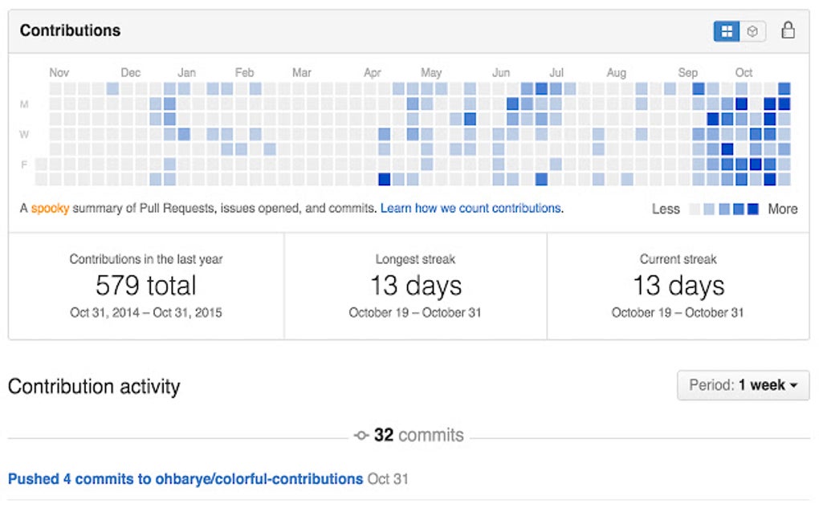Screen dimensions: 819x512
Task: Toggle the blue grid view button on
Action: pyautogui.click(x=727, y=30)
